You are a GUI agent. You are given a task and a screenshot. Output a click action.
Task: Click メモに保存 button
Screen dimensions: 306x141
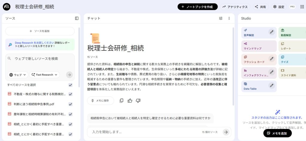(100, 101)
